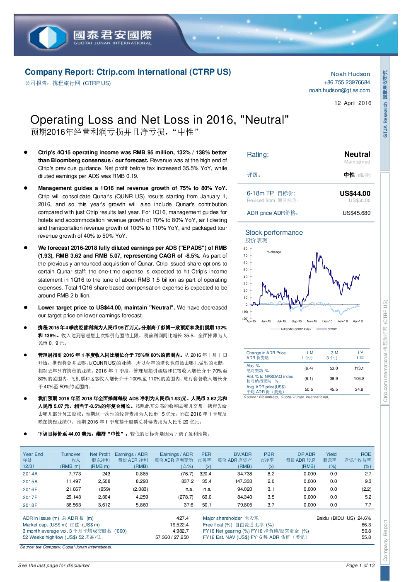Click the Source: Bloomberg, Guotai Junan International note
Screen dimensions: 411x582
click(x=286, y=397)
